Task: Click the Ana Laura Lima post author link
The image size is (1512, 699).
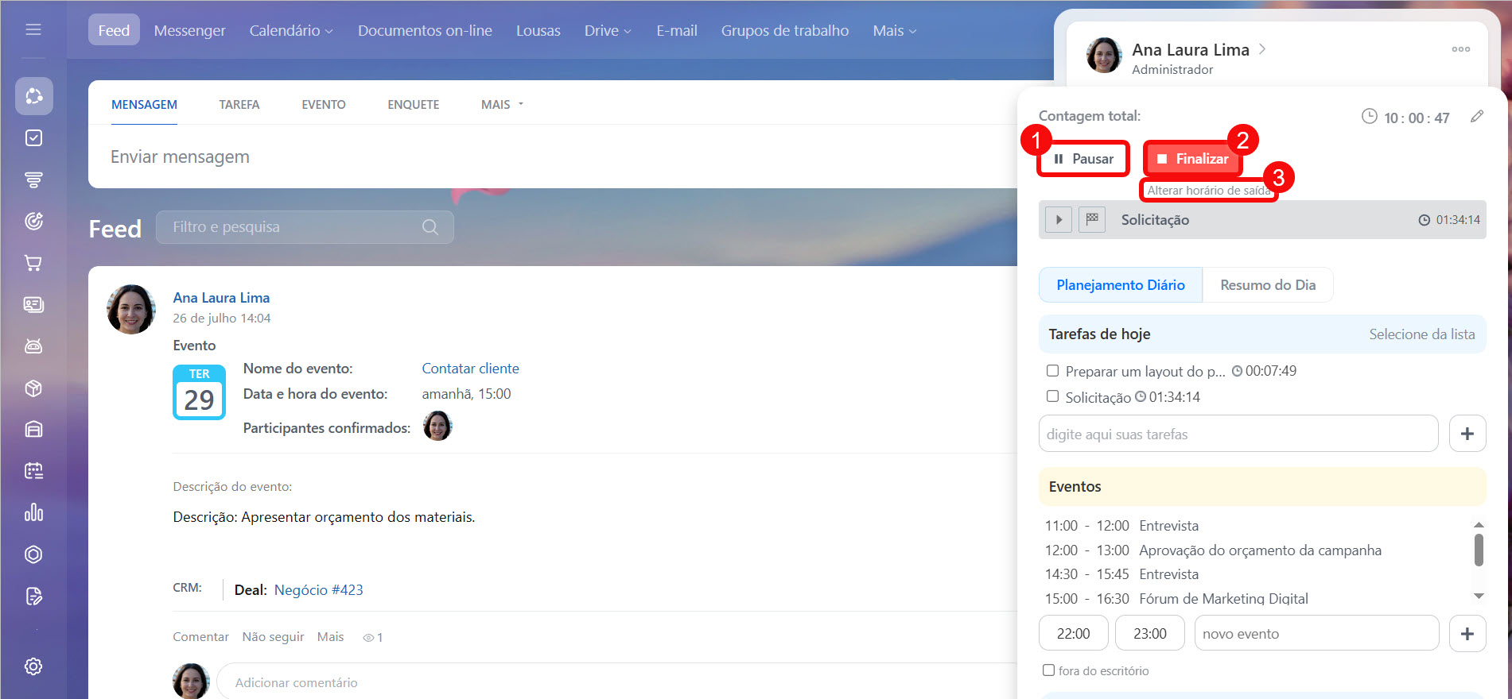Action: [221, 298]
